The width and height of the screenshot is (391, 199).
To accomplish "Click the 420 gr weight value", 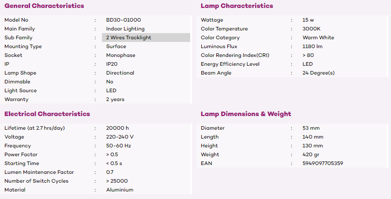I will [x=312, y=154].
